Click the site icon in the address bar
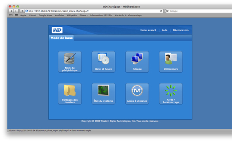Viewport: 232px width, 142px height. [x=27, y=11]
